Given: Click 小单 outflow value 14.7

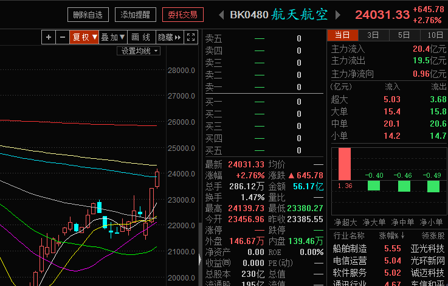Looking at the screenshot, I should click(438, 136).
